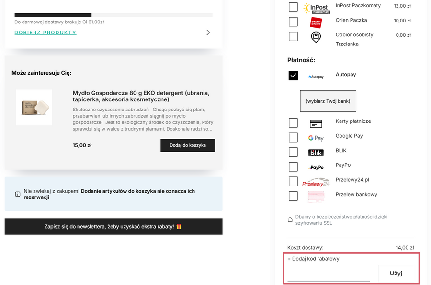Select the InPost Paczkomaty delivery checkbox
This screenshot has height=285, width=431.
293,7
